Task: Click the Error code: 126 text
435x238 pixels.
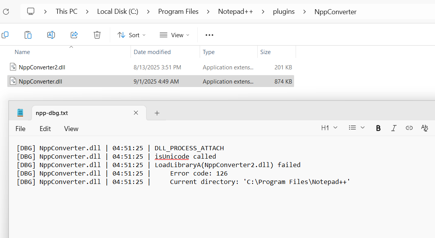Action: tap(199, 174)
